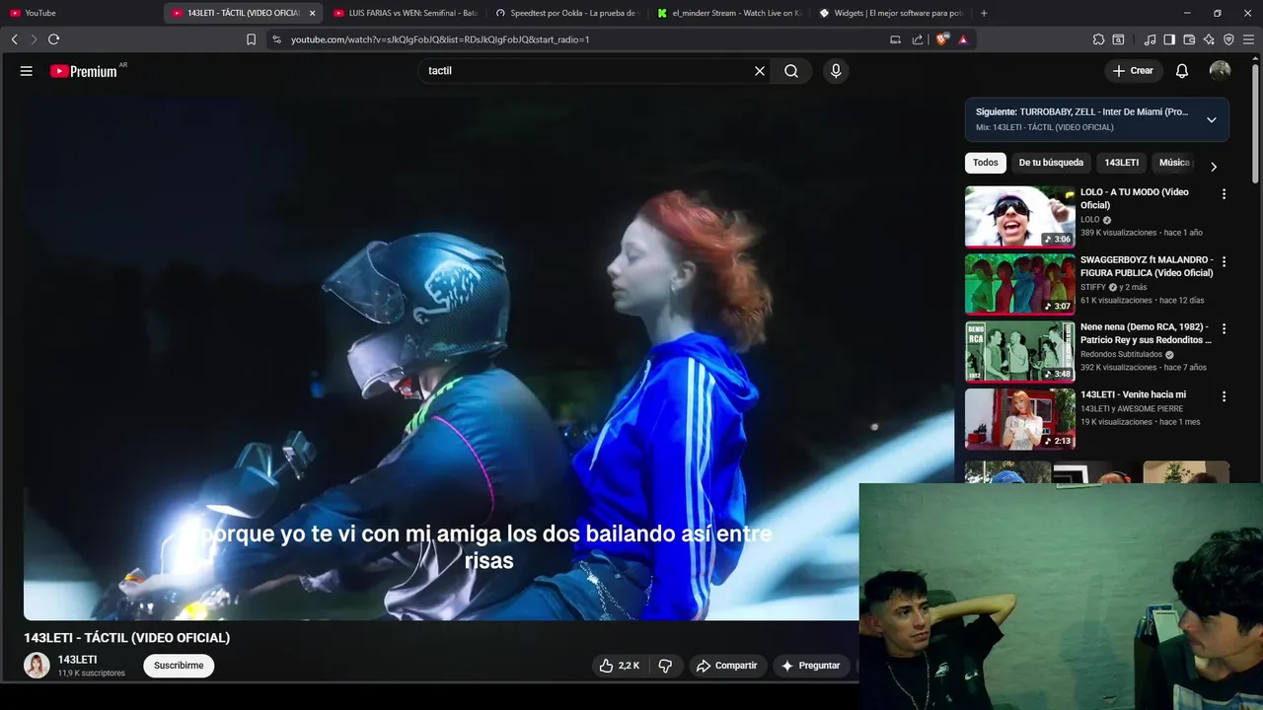Collapse the mix playlist panel chevron
Image resolution: width=1263 pixels, height=710 pixels.
point(1211,119)
